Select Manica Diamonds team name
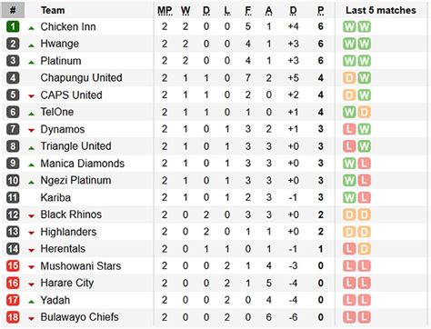 [83, 164]
